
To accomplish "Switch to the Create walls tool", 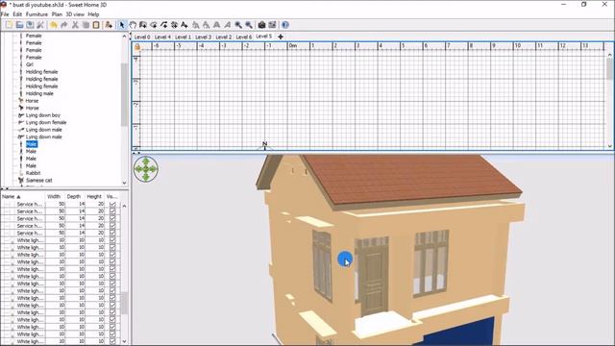I will 143,25.
